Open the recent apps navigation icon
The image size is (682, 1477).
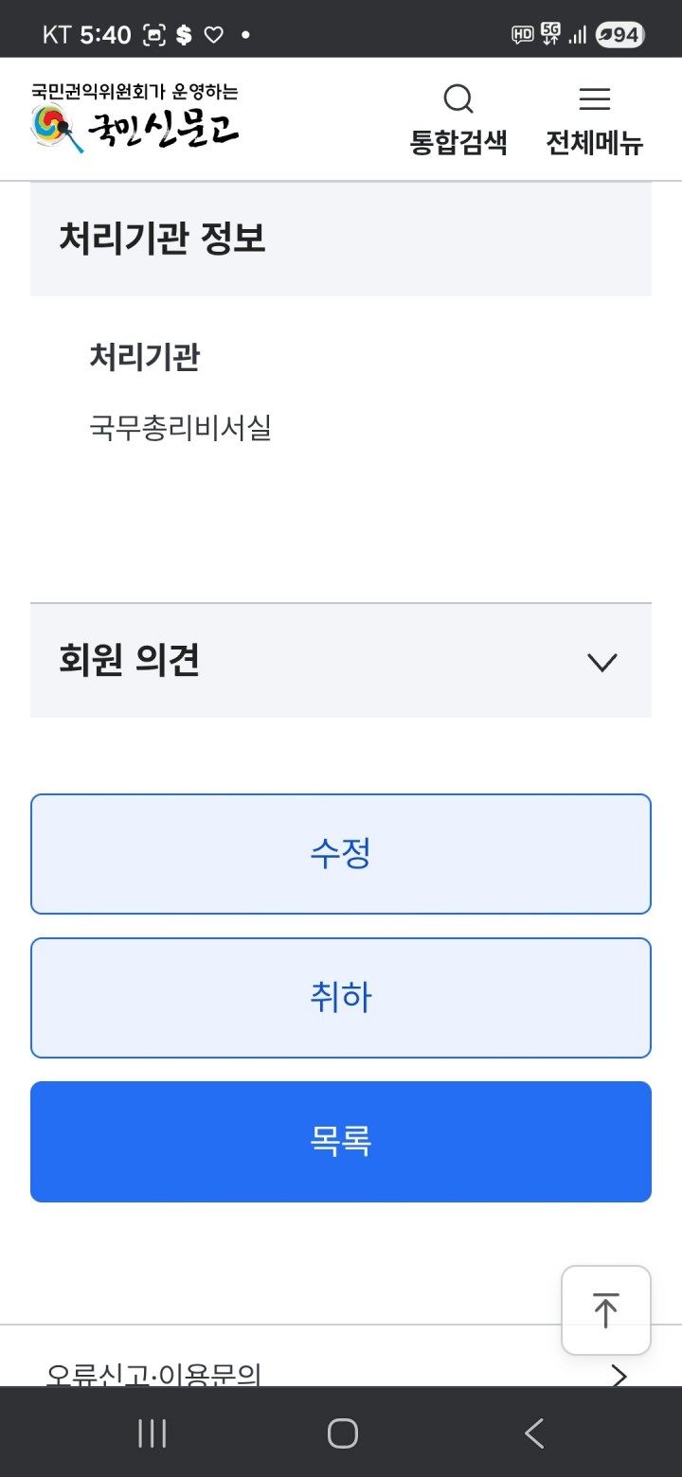(x=152, y=1433)
